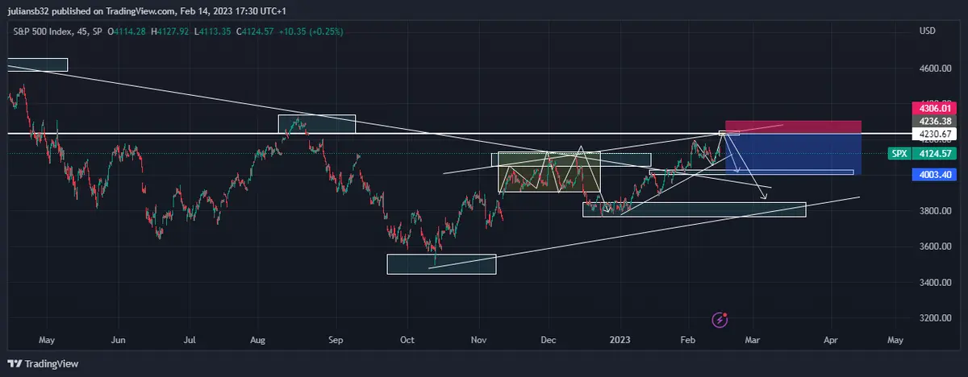The width and height of the screenshot is (968, 377).
Task: Click the Oct label on time axis
Action: (x=407, y=341)
